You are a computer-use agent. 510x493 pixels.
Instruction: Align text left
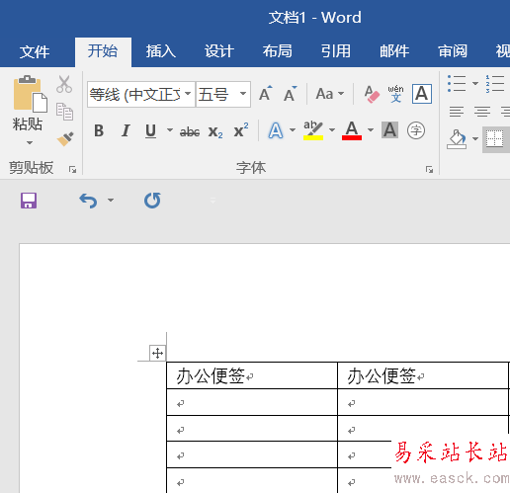457,112
